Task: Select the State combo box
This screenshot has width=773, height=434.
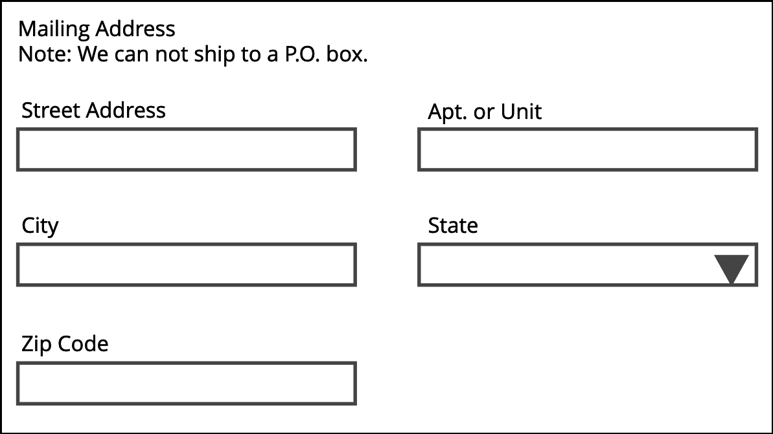Action: pos(588,265)
